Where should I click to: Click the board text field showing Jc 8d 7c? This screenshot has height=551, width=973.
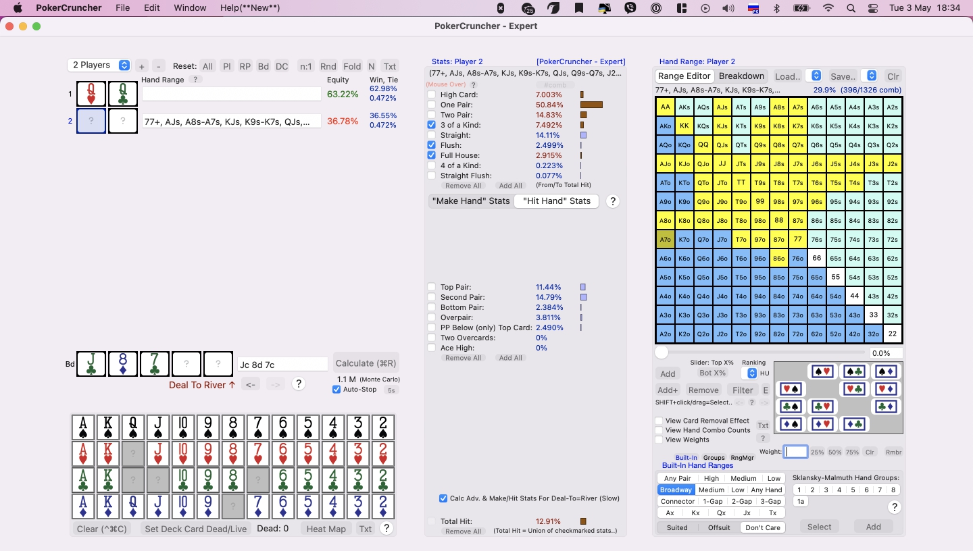[x=282, y=365]
